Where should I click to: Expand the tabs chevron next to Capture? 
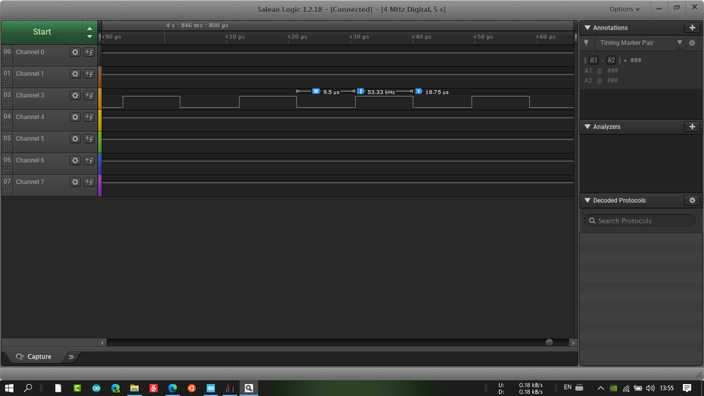[x=71, y=357]
